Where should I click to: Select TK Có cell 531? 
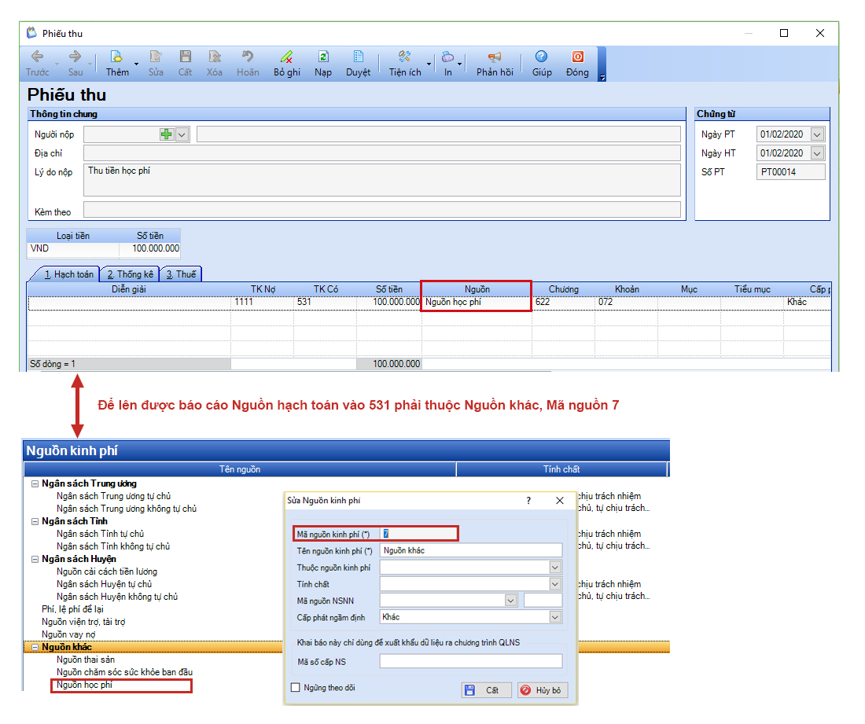pyautogui.click(x=325, y=302)
